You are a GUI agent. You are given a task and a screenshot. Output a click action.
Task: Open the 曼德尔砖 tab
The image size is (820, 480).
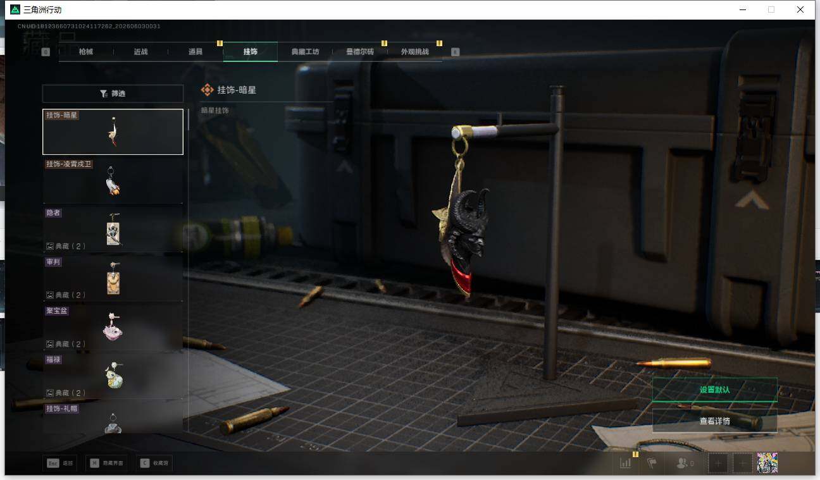point(360,52)
